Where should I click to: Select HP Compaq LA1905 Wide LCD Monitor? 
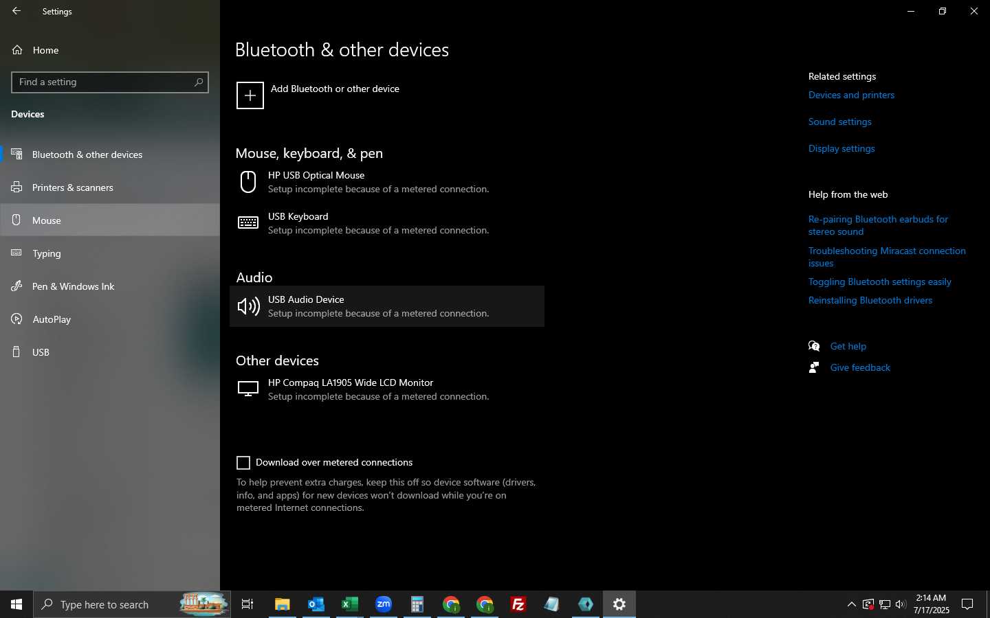tap(351, 383)
